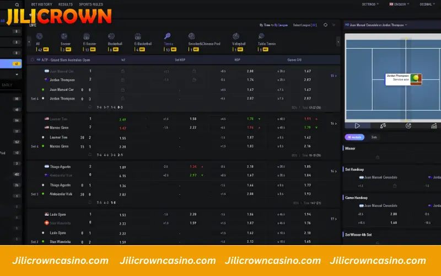The height and width of the screenshot is (276, 441).
Task: Collapse the league list chevron at top right
Action: [x=334, y=25]
